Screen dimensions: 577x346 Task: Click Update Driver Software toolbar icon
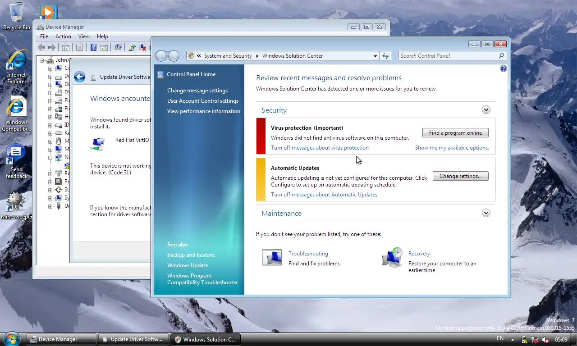coord(132,47)
